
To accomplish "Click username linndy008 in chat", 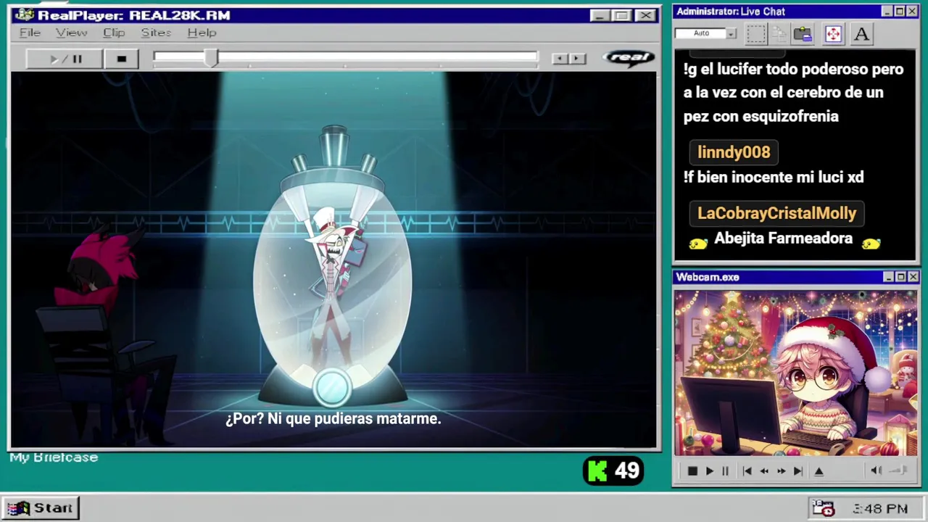I will tap(734, 152).
